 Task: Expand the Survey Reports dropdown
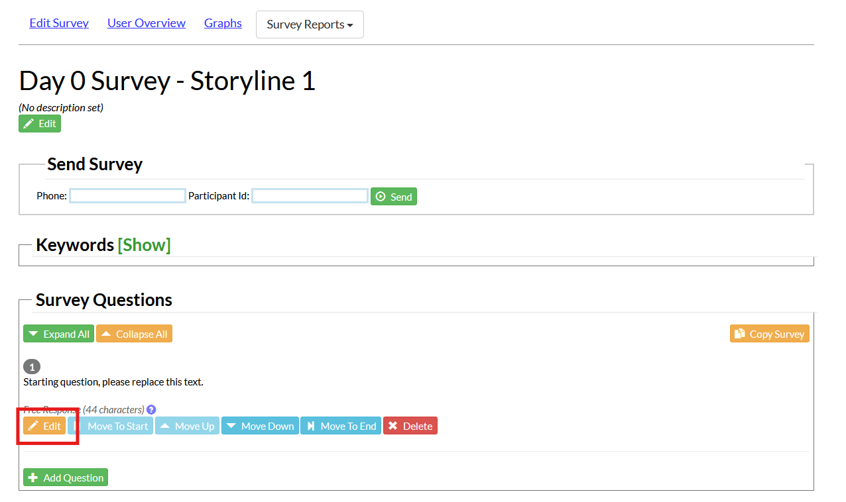(x=310, y=25)
